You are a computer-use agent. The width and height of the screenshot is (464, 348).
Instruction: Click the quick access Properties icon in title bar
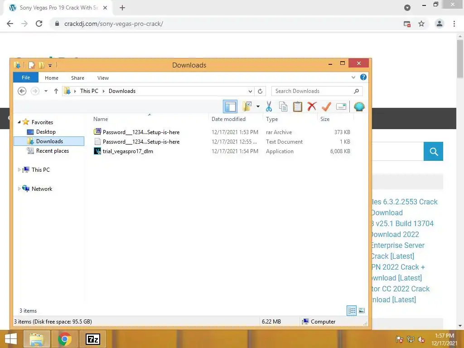(31, 65)
